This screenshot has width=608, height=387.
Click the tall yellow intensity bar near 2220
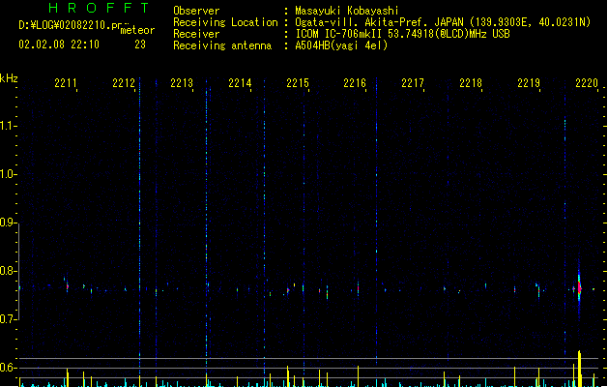[x=579, y=369]
